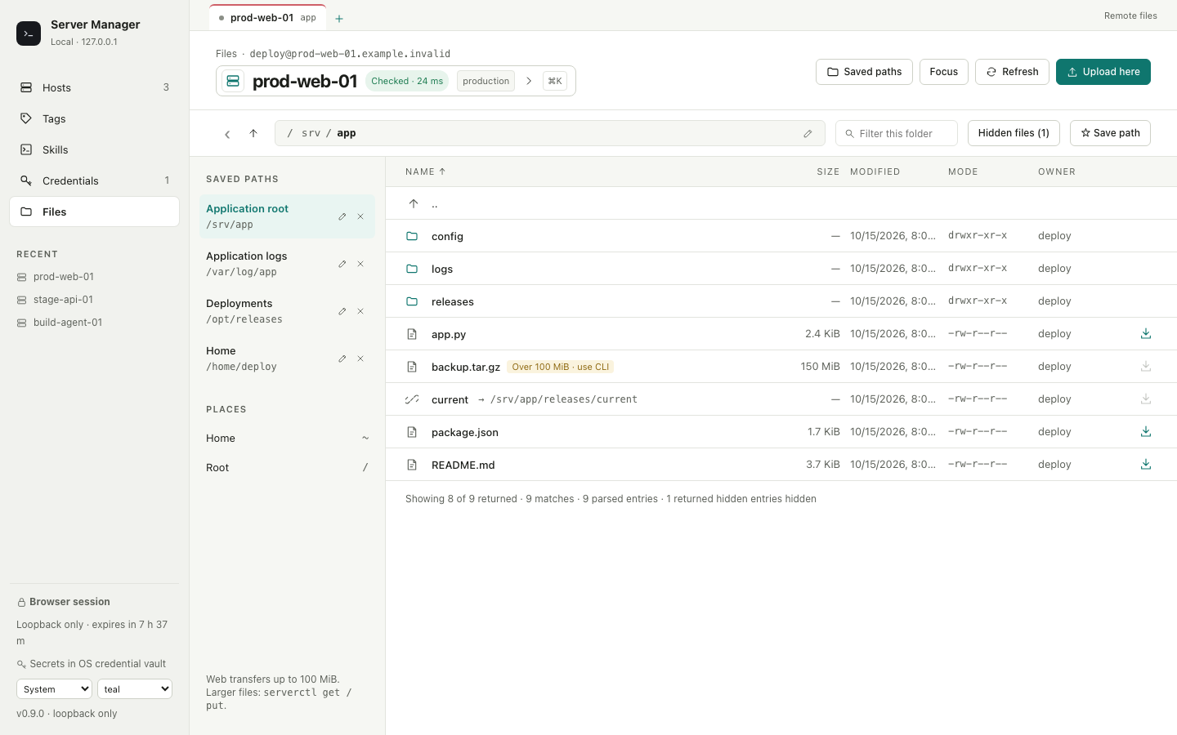Image resolution: width=1177 pixels, height=735 pixels.
Task: Open Tags in the sidebar
Action: pyautogui.click(x=94, y=118)
